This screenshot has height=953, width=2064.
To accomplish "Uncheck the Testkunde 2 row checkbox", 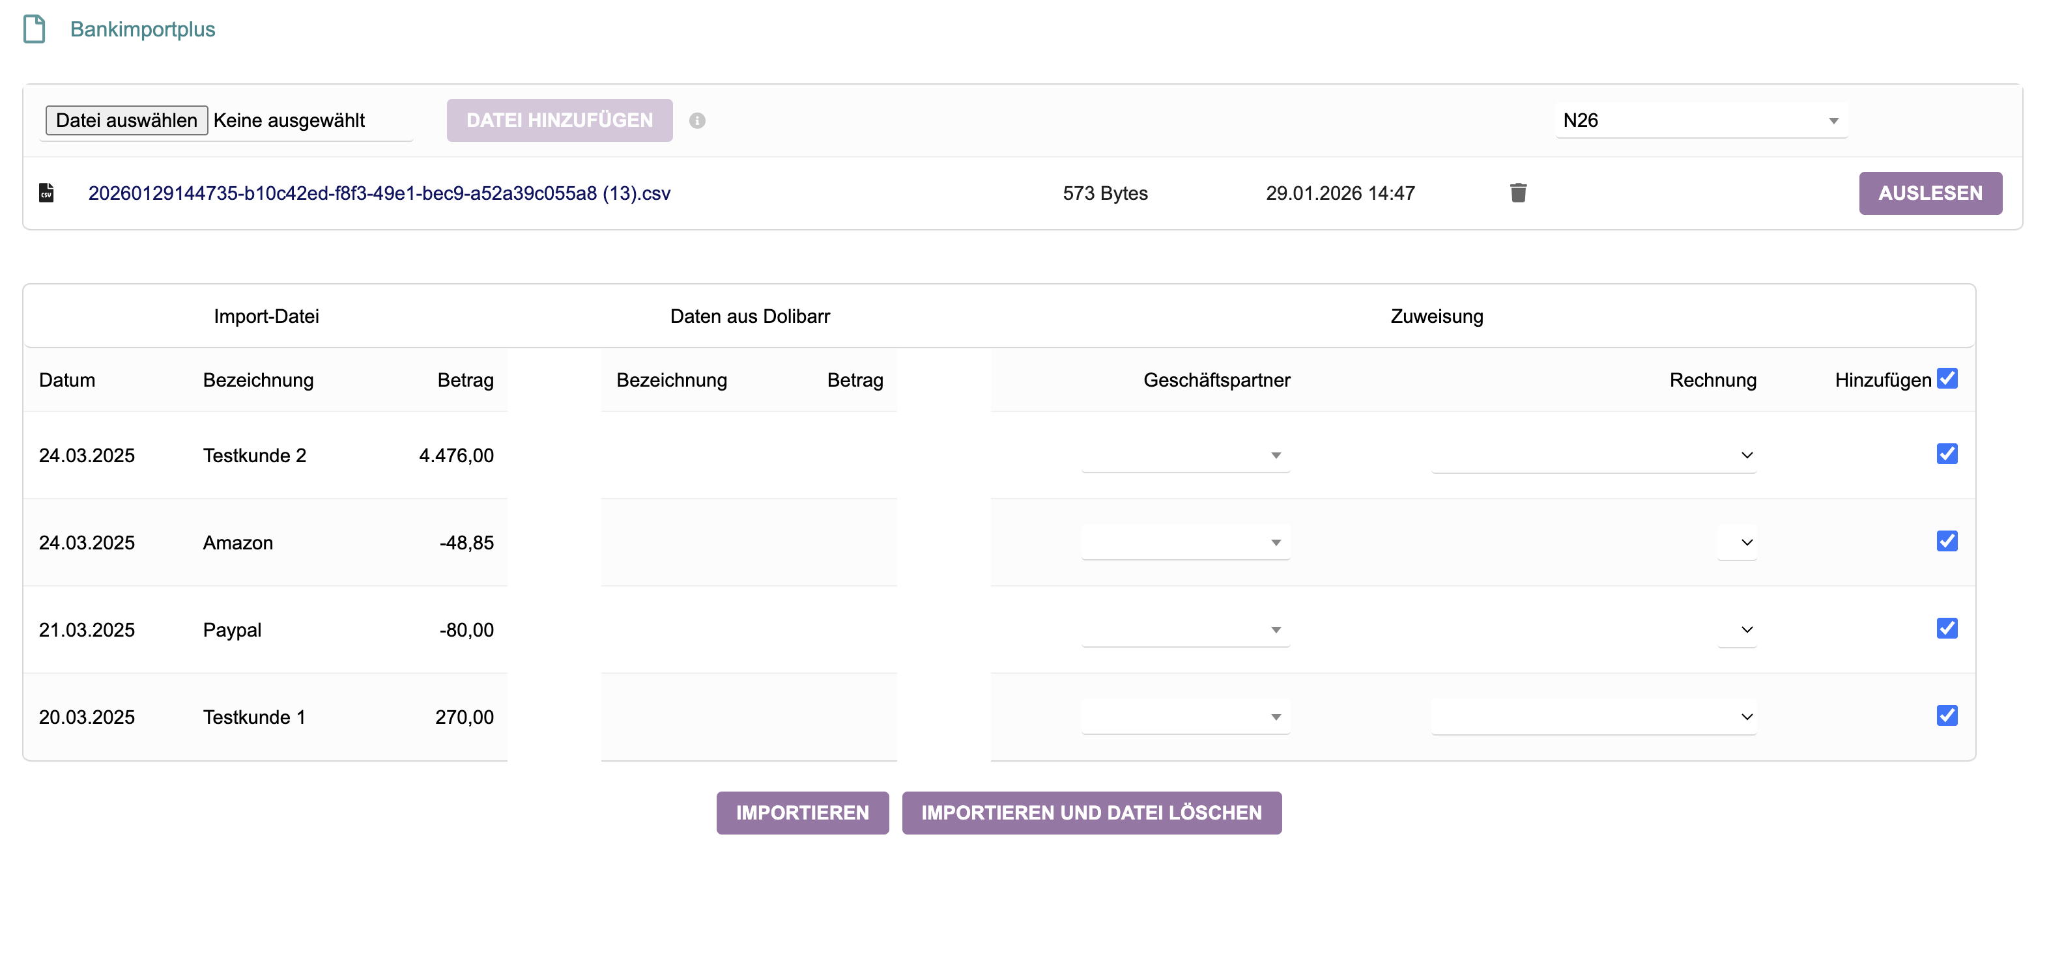I will click(x=1947, y=454).
